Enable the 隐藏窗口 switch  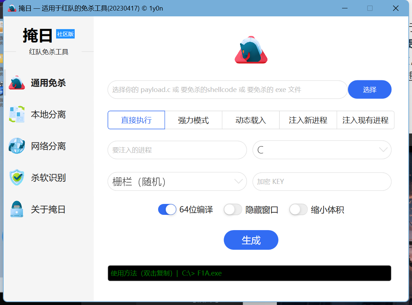[x=233, y=209]
